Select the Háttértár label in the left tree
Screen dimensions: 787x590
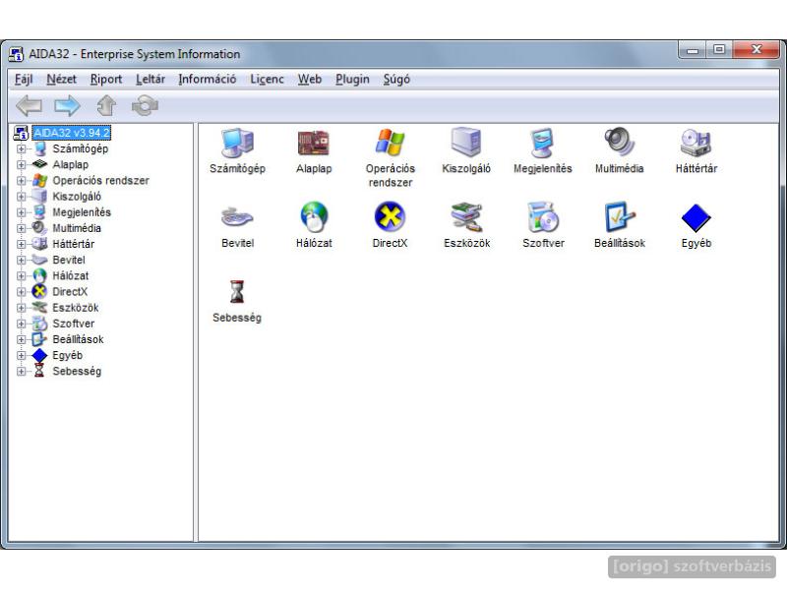tap(73, 244)
